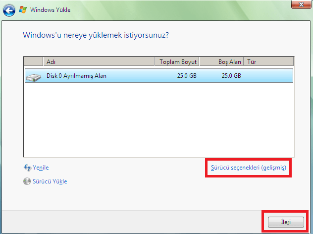Viewport: 313px width, 234px height.
Task: Click the Sürücü Yükle link
Action: click(x=50, y=181)
